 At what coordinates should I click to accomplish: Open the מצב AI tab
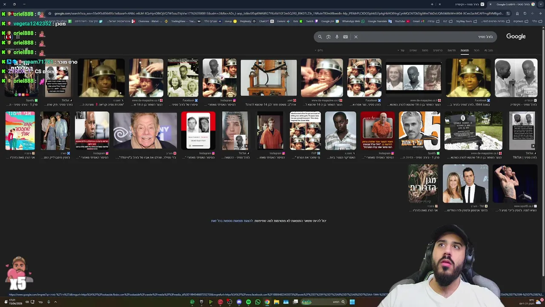click(x=488, y=50)
